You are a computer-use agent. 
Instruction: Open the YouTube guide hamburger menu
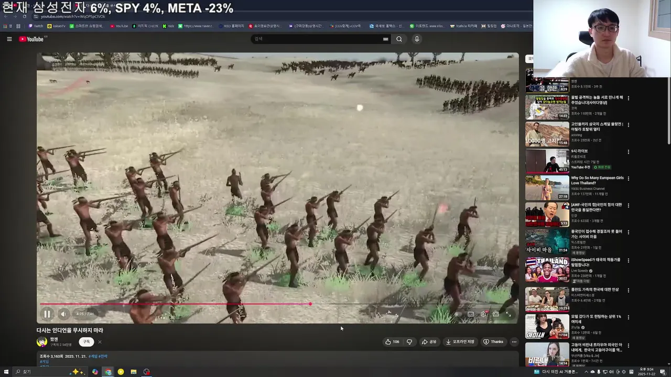[x=9, y=39]
